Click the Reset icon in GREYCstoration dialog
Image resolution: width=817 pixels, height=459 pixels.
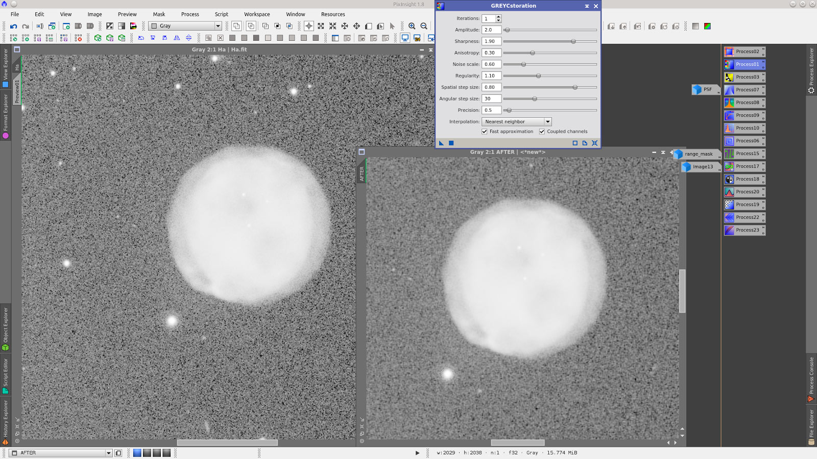pos(594,143)
